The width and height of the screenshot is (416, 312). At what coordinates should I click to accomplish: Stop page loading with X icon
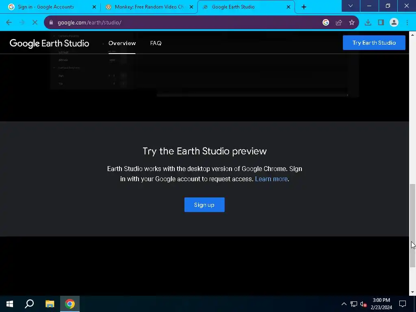(x=35, y=23)
